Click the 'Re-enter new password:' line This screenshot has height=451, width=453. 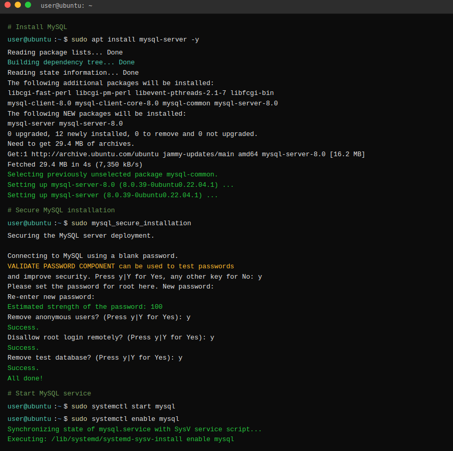pos(51,297)
